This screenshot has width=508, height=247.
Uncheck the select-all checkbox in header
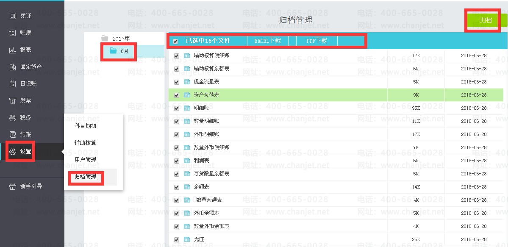(x=175, y=41)
